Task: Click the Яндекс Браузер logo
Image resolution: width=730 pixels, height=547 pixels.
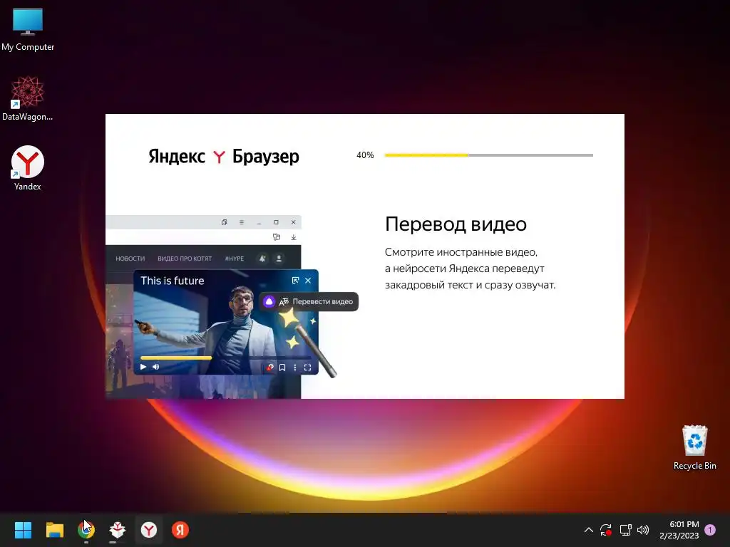Action: pos(223,156)
